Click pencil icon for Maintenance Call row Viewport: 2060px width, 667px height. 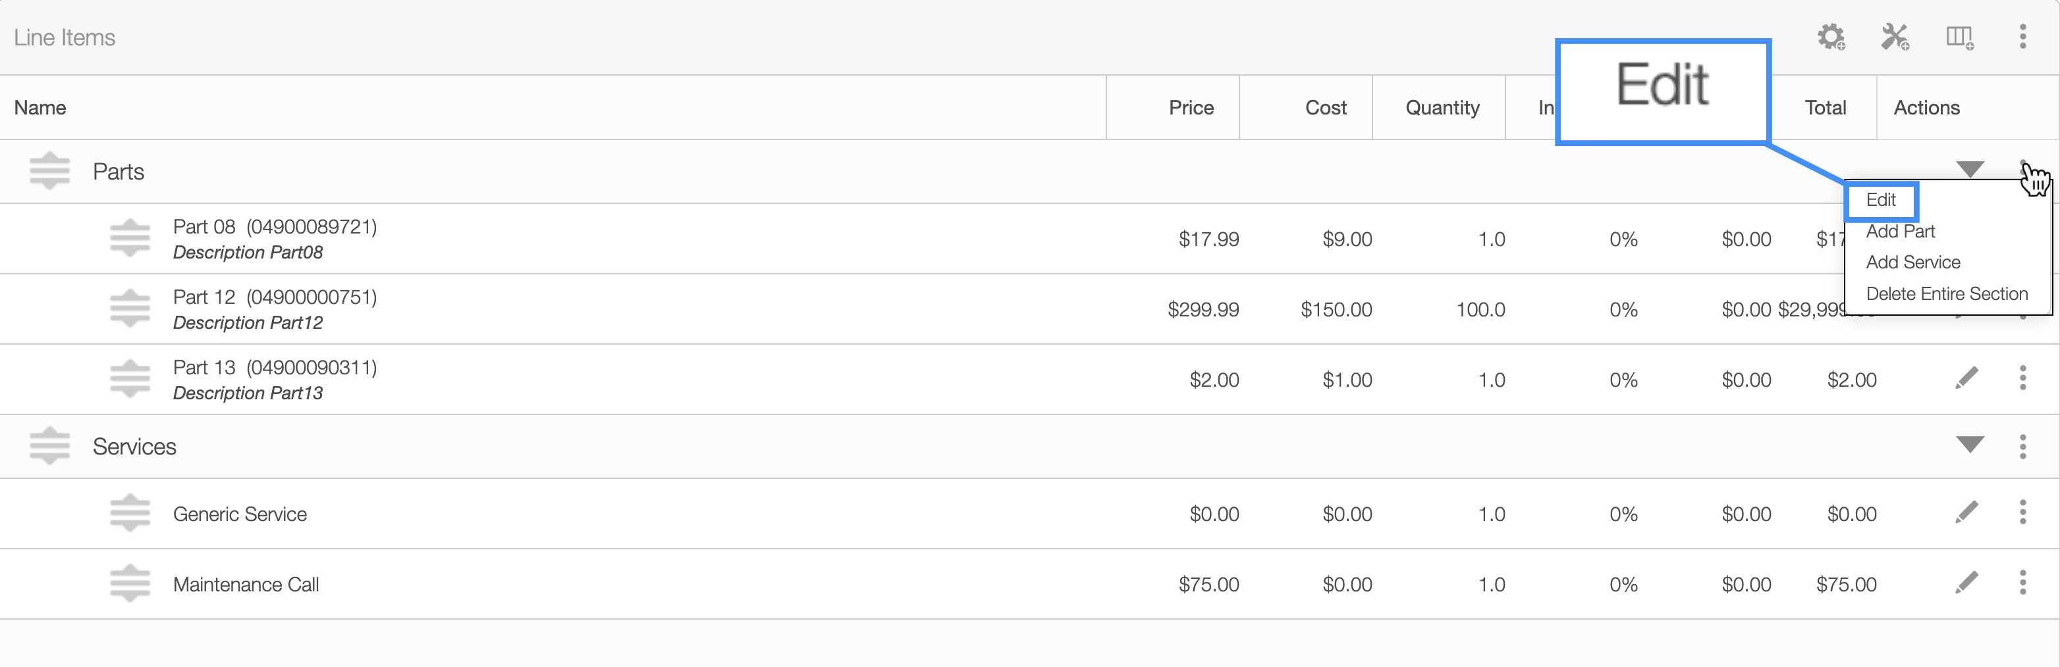click(x=1966, y=582)
